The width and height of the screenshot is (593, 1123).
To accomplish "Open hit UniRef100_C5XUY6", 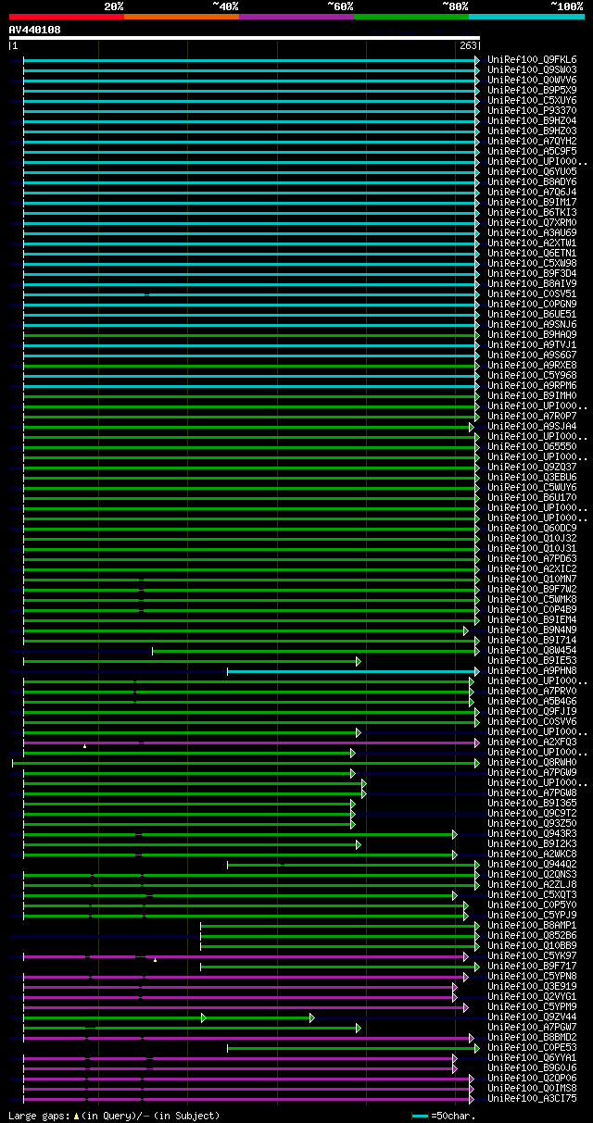I will click(x=533, y=100).
